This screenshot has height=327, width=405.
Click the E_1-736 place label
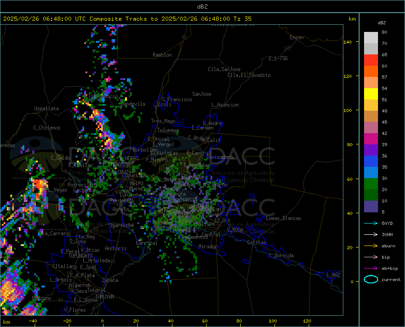(278, 58)
